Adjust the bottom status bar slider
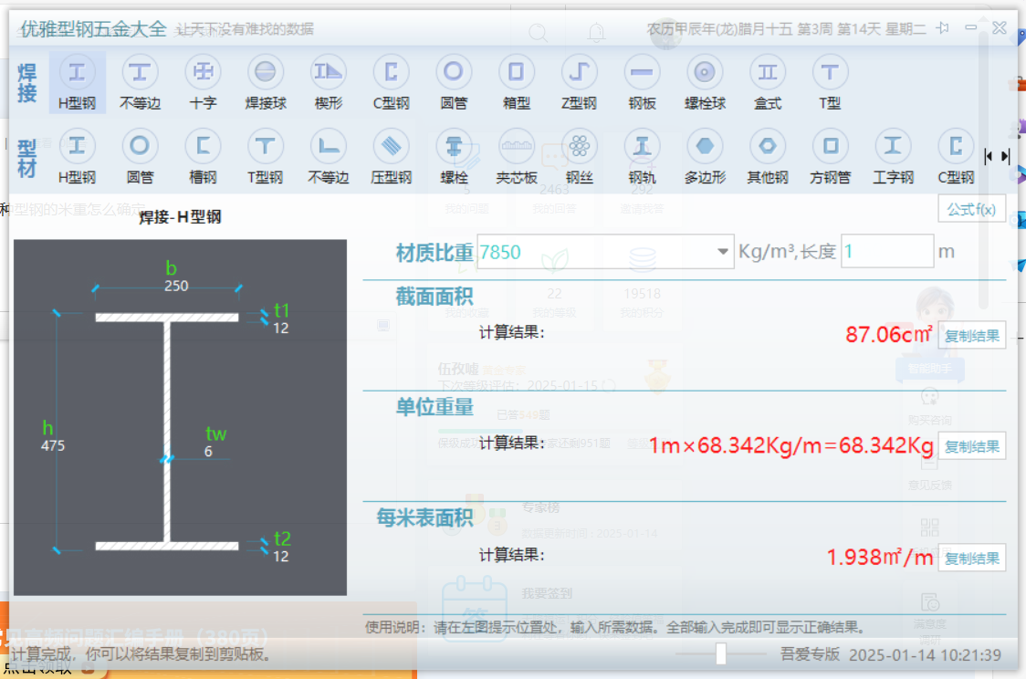Image resolution: width=1026 pixels, height=679 pixels. (720, 653)
